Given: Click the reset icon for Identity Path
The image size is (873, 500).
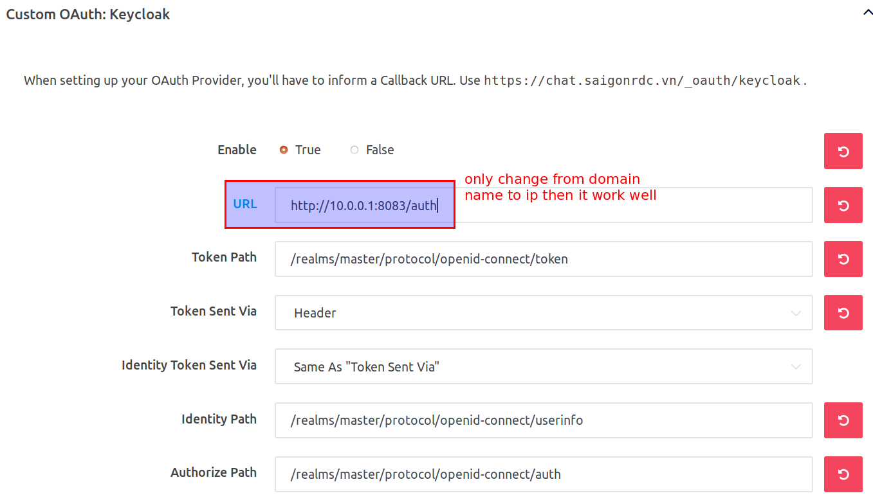Looking at the screenshot, I should coord(843,420).
